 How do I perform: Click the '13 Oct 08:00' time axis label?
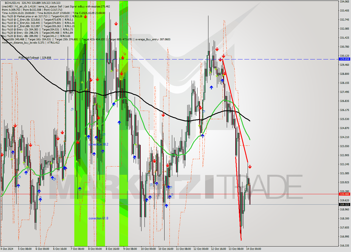click(236, 249)
